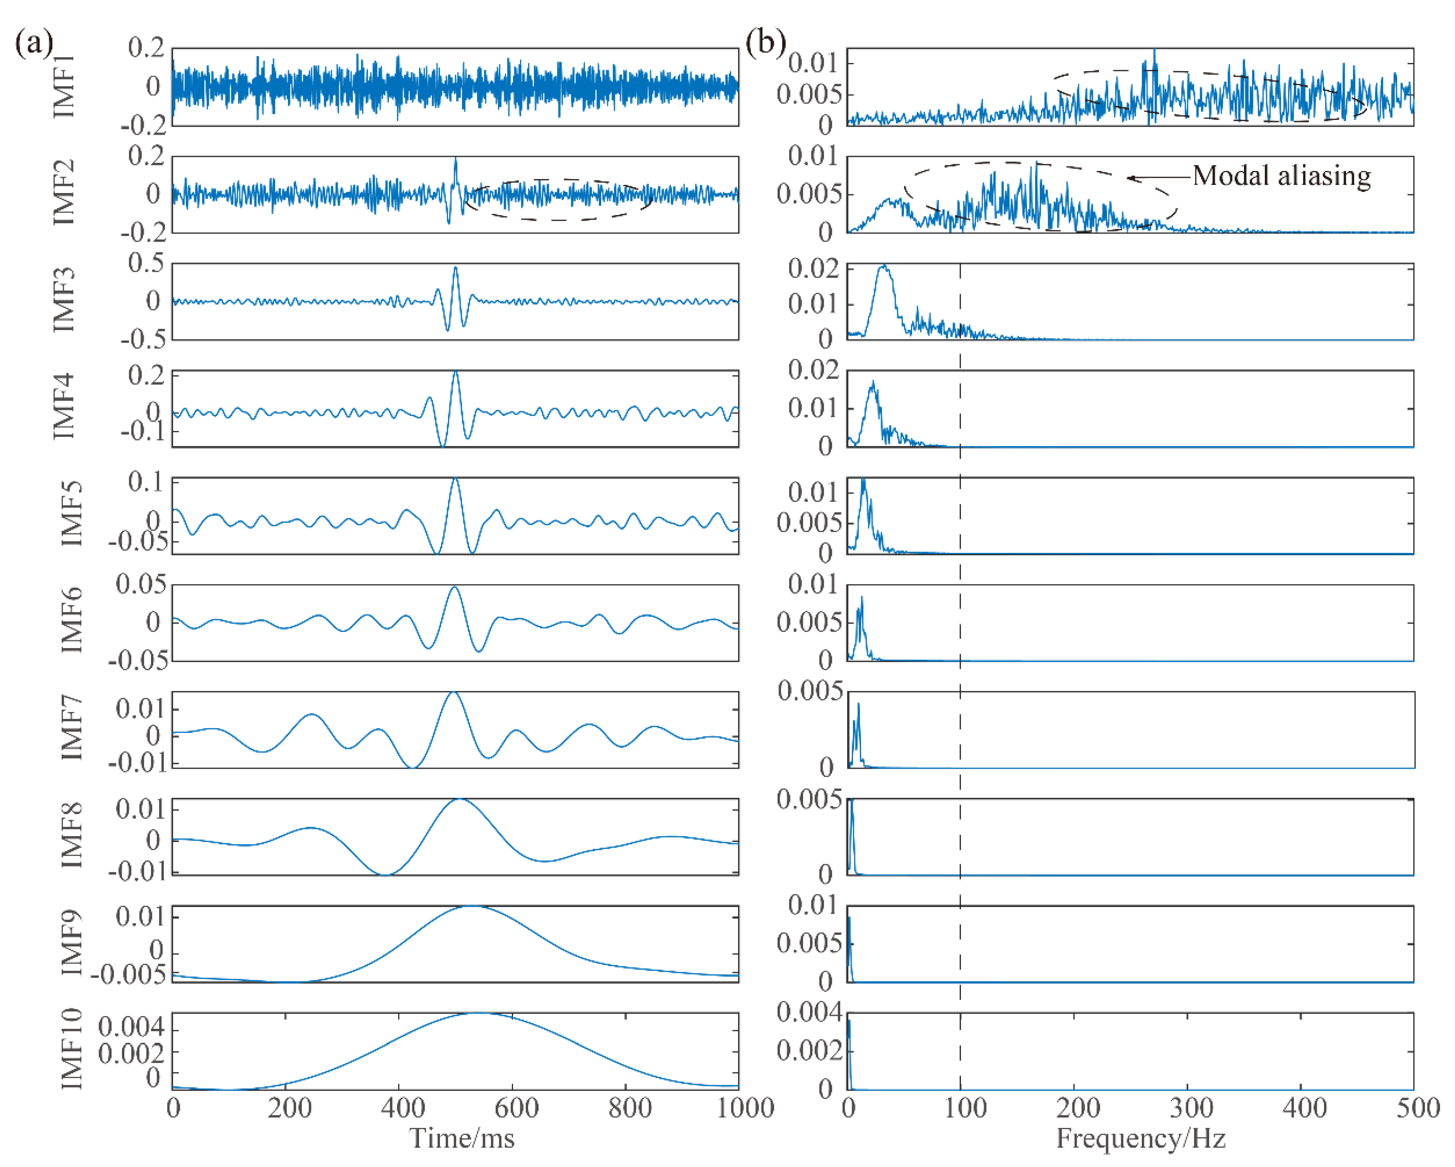Image resolution: width=1455 pixels, height=1167 pixels.
Task: Click the IMF10 y-axis label
Action: point(72,1050)
